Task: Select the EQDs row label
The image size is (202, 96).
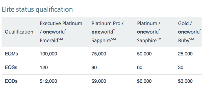Action: click(x=11, y=81)
